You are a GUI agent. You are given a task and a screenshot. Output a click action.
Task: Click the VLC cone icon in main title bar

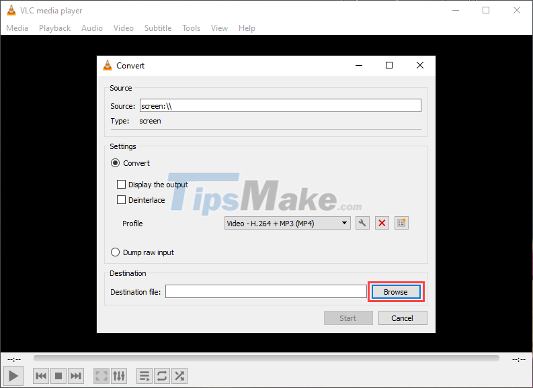click(11, 10)
